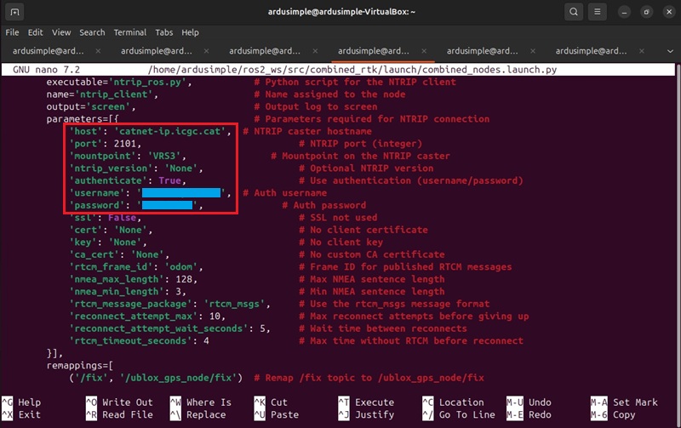Open the Edit menu
Screen dimensions: 681x428
pos(36,32)
